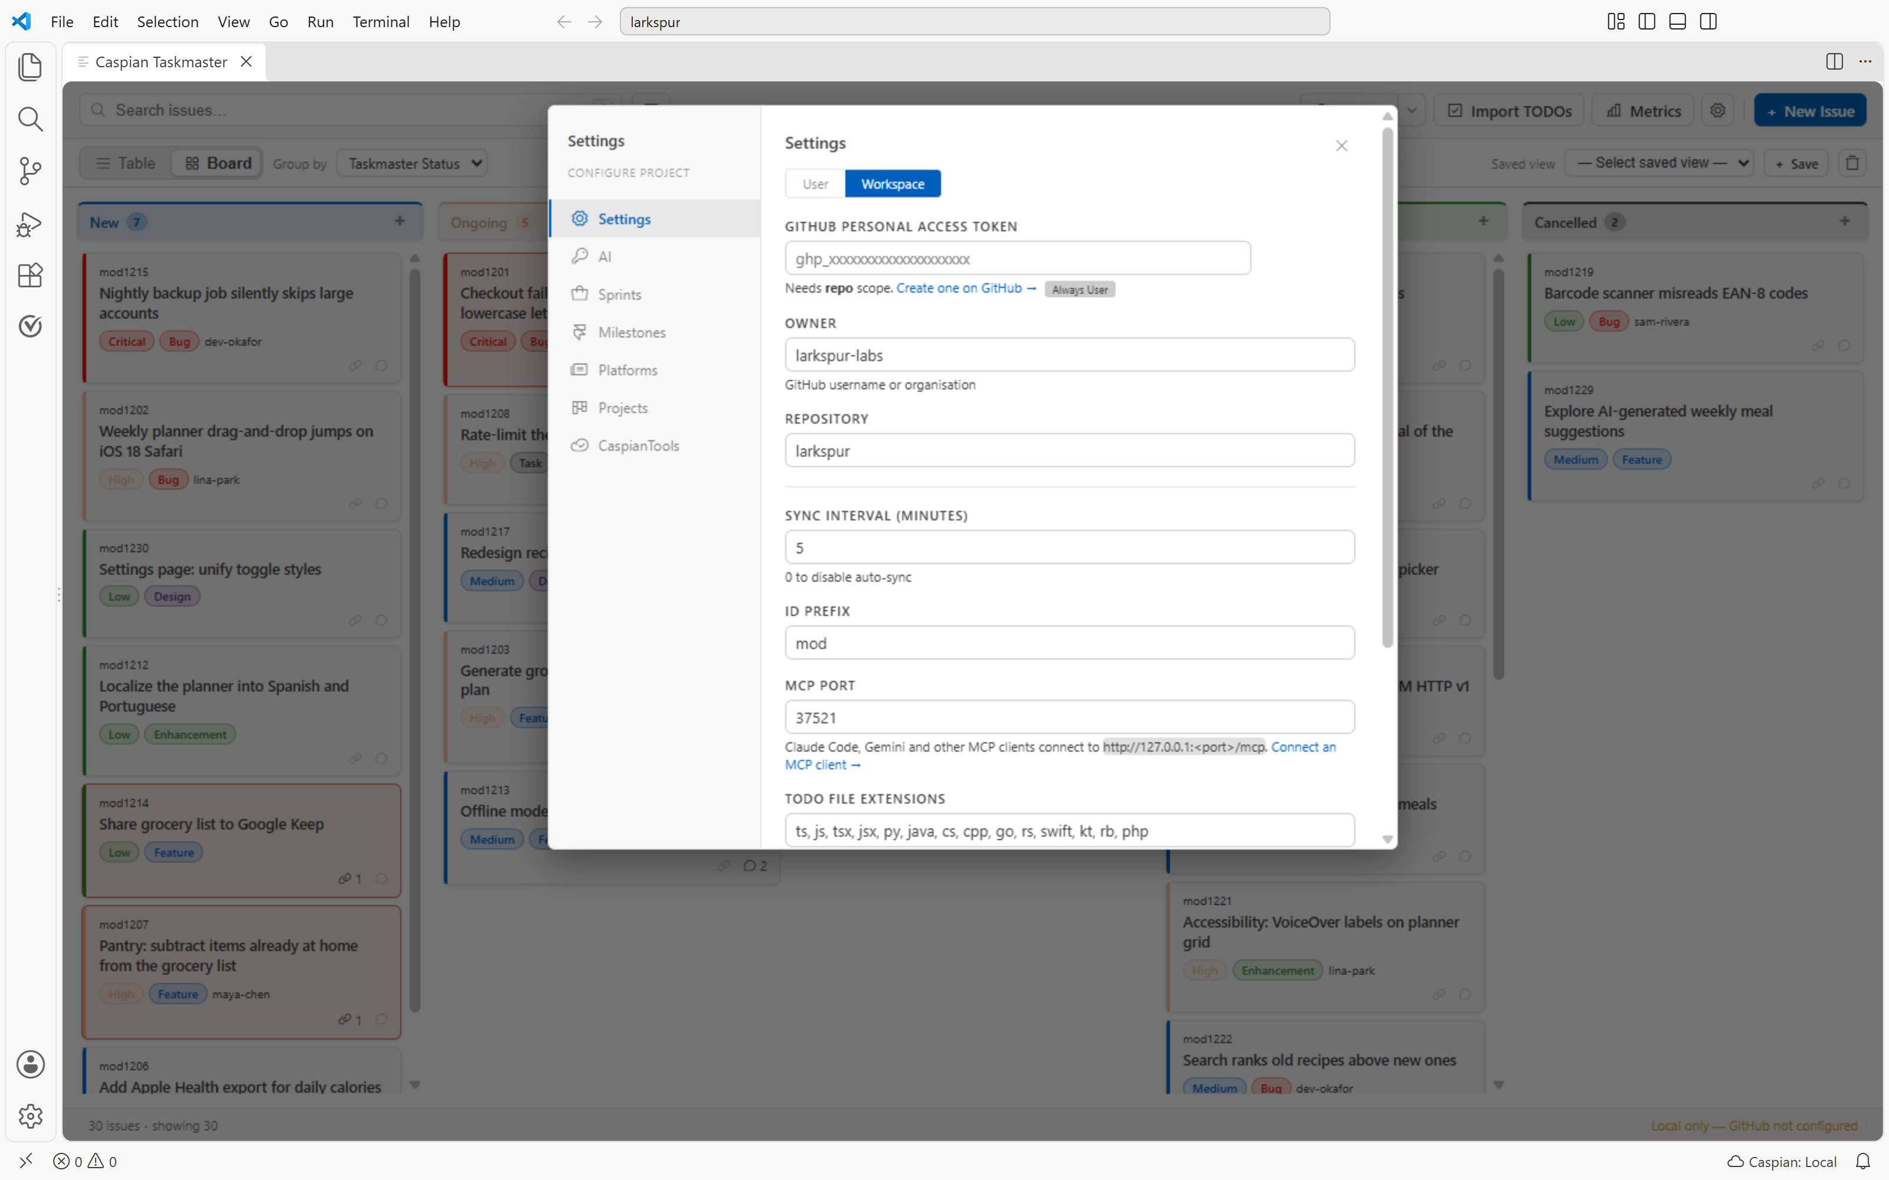This screenshot has width=1889, height=1180.
Task: Open the Selection menu
Action: [x=168, y=22]
